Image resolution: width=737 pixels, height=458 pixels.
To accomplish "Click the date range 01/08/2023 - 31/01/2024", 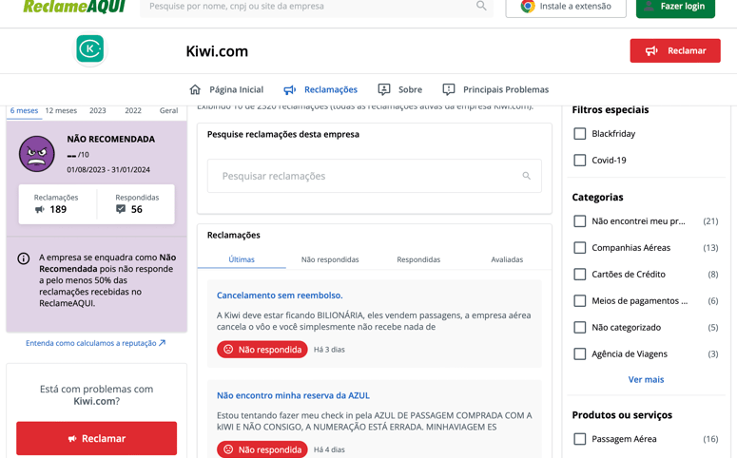I will [x=108, y=169].
